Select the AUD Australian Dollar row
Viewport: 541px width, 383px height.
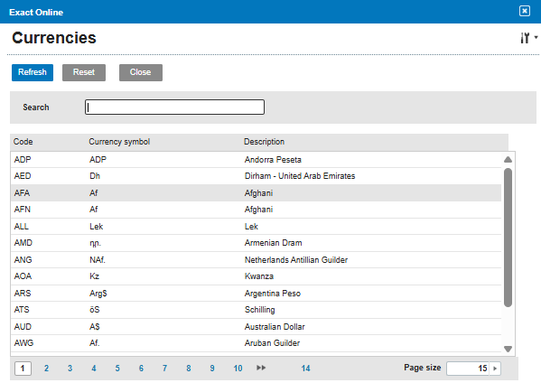coord(256,326)
